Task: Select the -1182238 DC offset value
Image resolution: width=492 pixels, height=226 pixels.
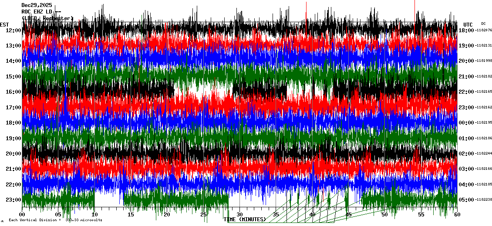Action: click(x=483, y=200)
